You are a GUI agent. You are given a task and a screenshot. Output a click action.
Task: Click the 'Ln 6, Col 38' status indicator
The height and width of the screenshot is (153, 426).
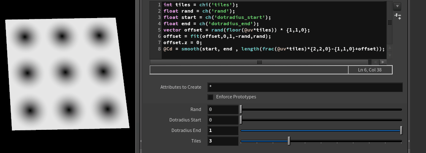pyautogui.click(x=370, y=70)
